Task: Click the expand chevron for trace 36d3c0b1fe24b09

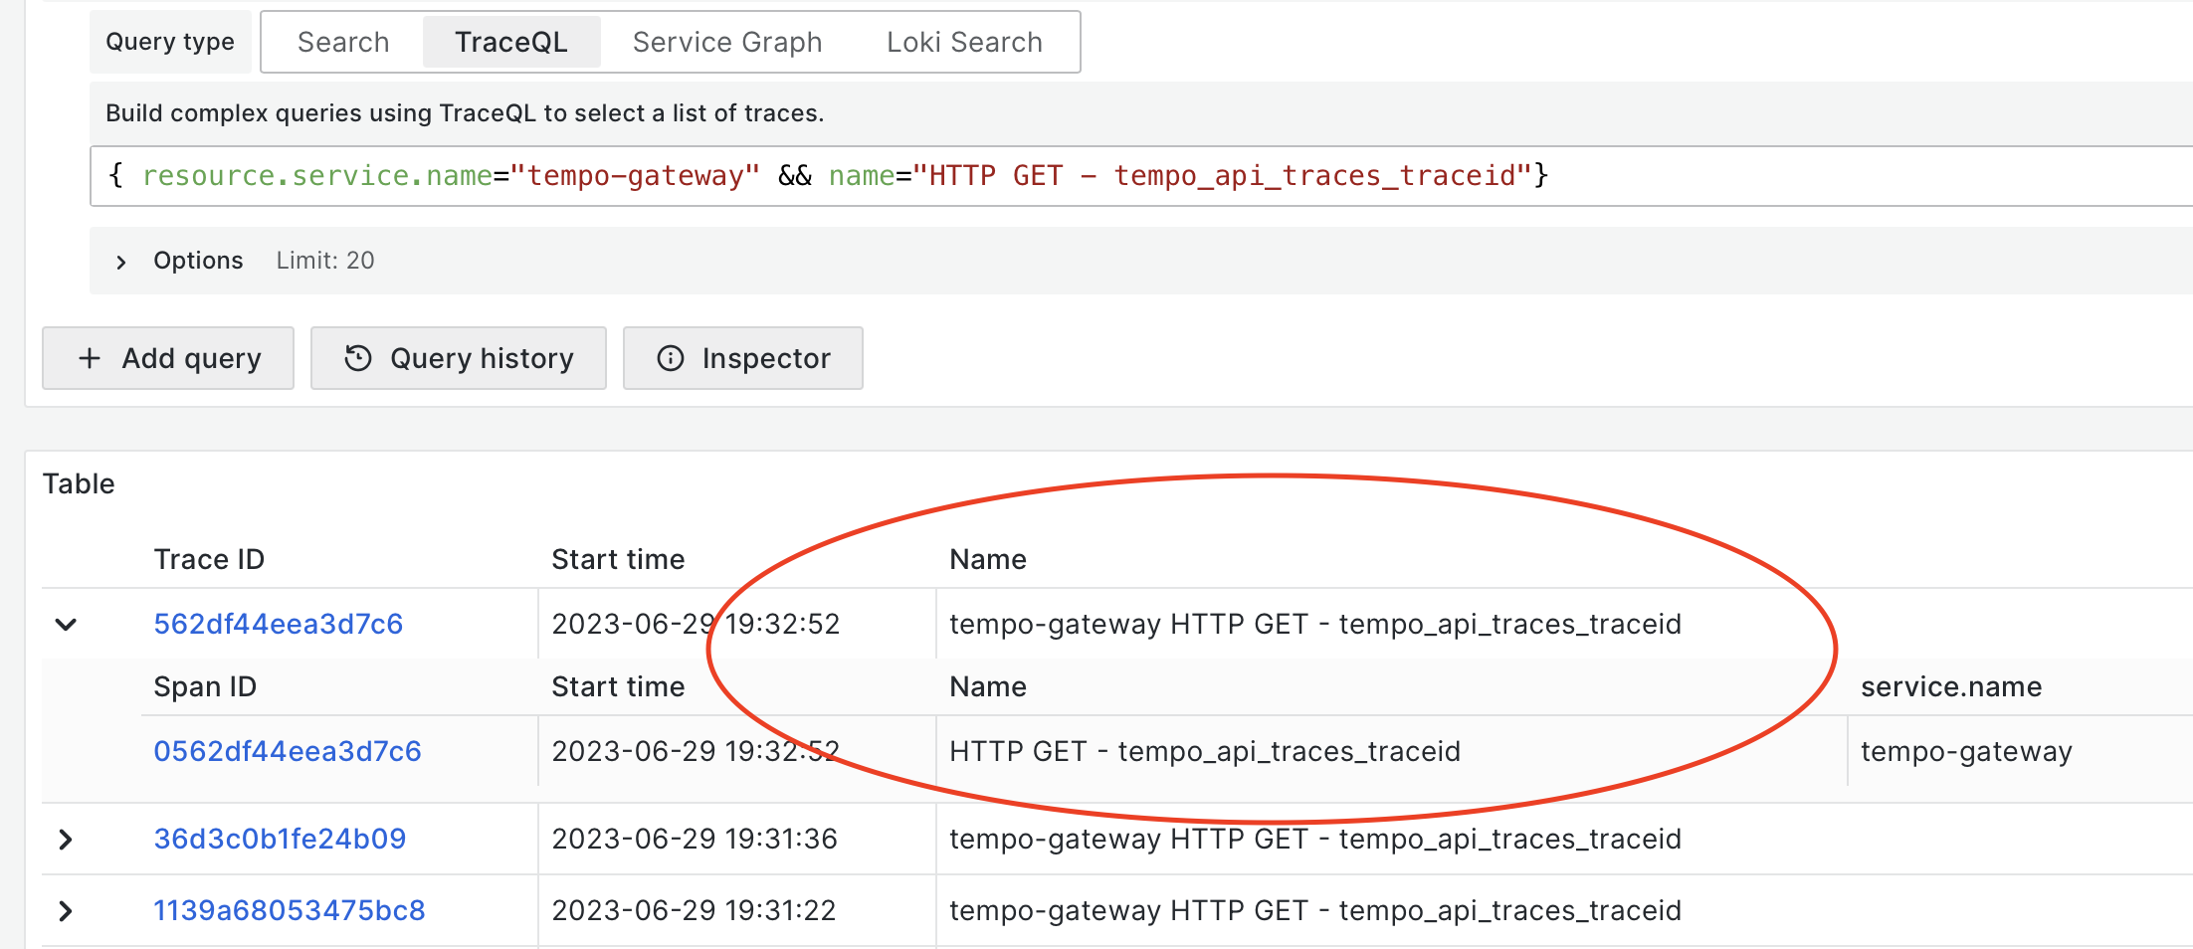Action: [66, 839]
